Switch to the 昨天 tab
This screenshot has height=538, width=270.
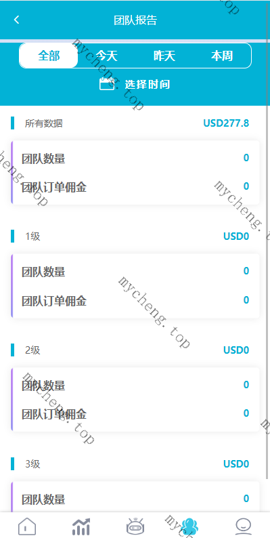(x=164, y=56)
